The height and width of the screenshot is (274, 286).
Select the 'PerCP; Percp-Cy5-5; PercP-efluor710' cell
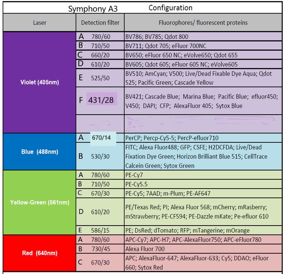pyautogui.click(x=203, y=138)
